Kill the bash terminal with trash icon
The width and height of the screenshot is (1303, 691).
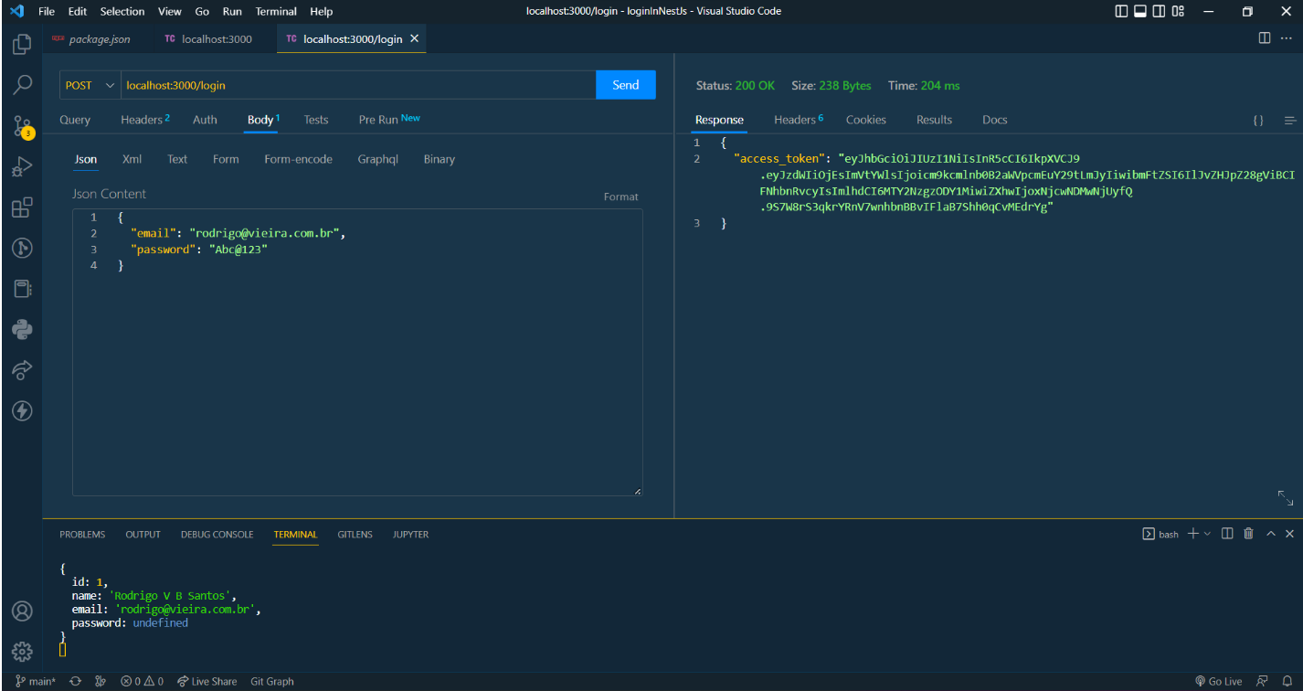1248,534
